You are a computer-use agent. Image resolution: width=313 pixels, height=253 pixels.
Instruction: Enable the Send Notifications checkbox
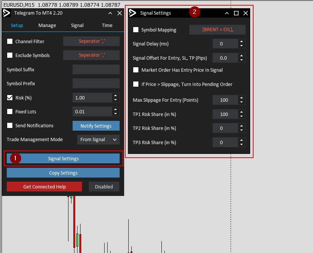[x=10, y=125]
